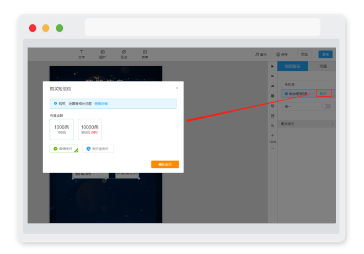
Task: Choose 微信支付 payment method
Action: 64,149
